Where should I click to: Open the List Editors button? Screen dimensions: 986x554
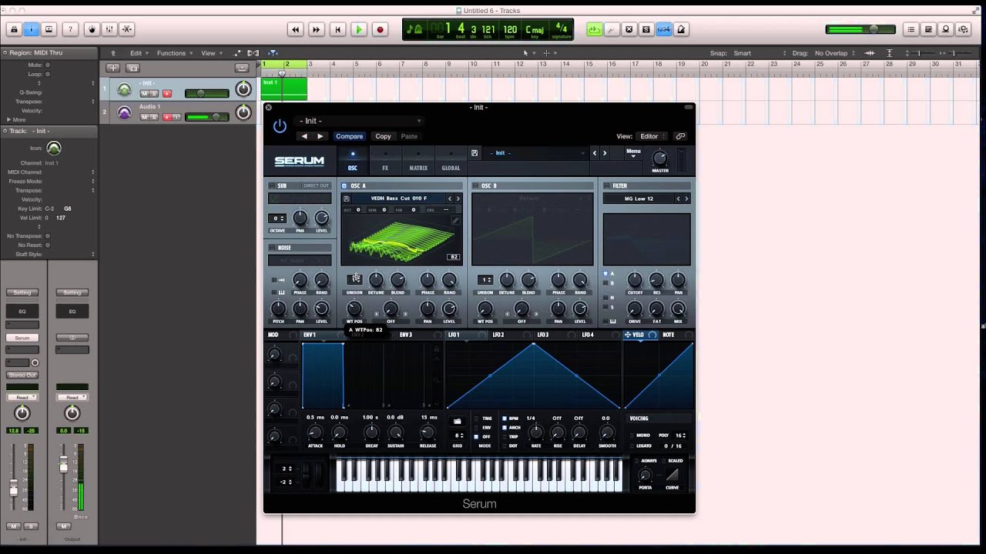[911, 29]
